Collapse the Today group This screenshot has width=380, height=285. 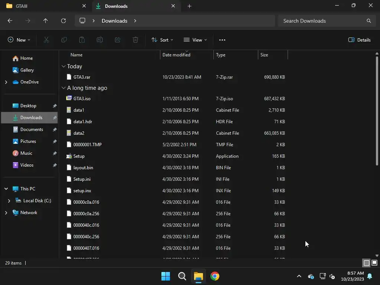click(x=63, y=66)
